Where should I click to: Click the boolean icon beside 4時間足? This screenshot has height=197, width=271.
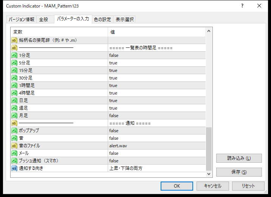[x=14, y=93]
